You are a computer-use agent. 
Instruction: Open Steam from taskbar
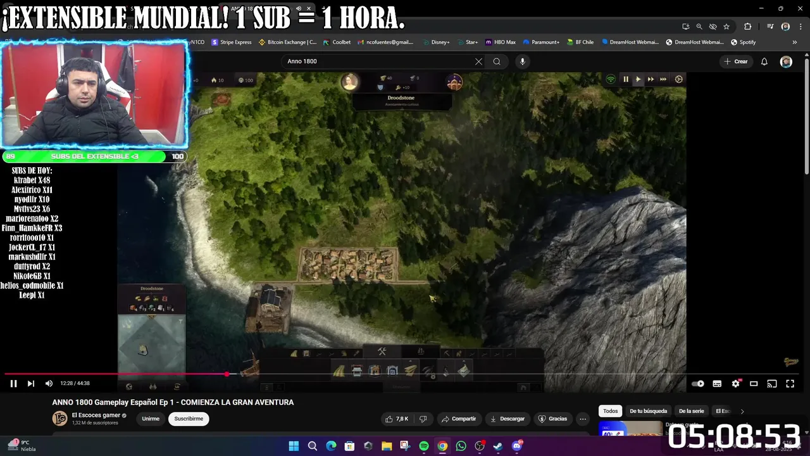(x=498, y=446)
